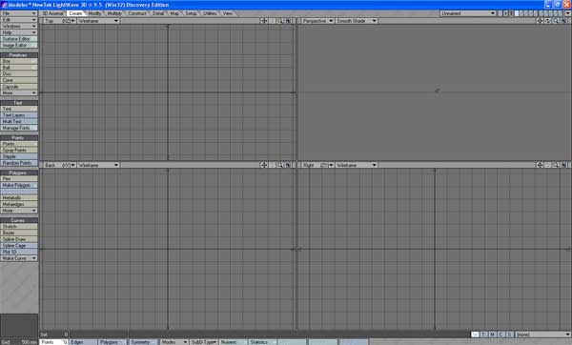Viewport: 572px width, 345px height.
Task: Switch to Polygons selection mode
Action: [112, 342]
